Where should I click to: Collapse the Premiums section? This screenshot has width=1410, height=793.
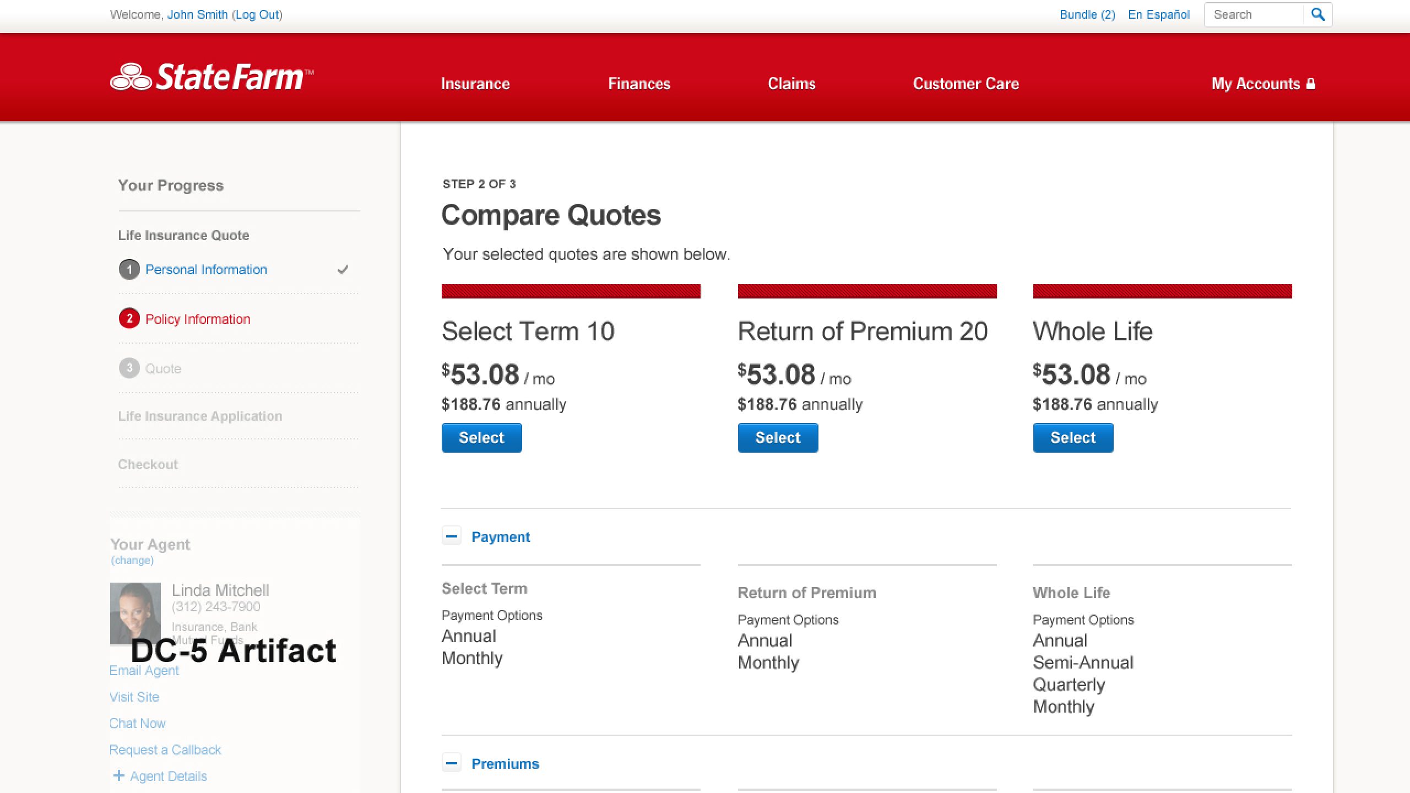452,763
